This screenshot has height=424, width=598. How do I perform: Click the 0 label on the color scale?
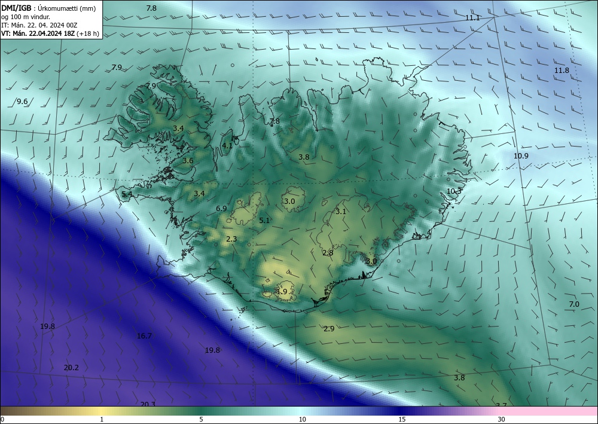pyautogui.click(x=2, y=420)
